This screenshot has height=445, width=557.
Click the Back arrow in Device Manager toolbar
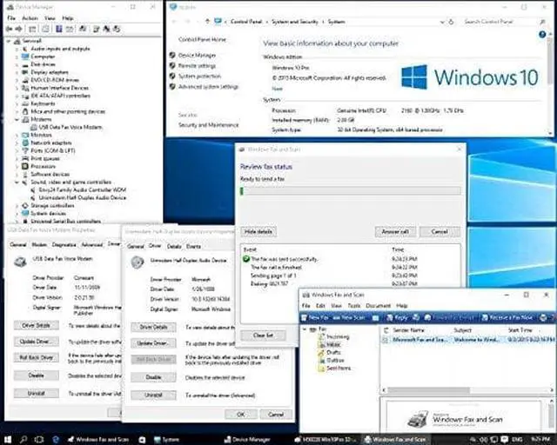pos(10,29)
